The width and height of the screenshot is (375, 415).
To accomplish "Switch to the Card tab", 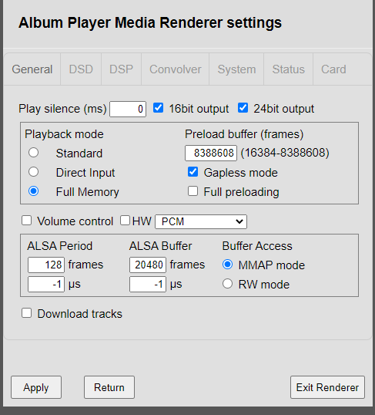I will point(333,69).
